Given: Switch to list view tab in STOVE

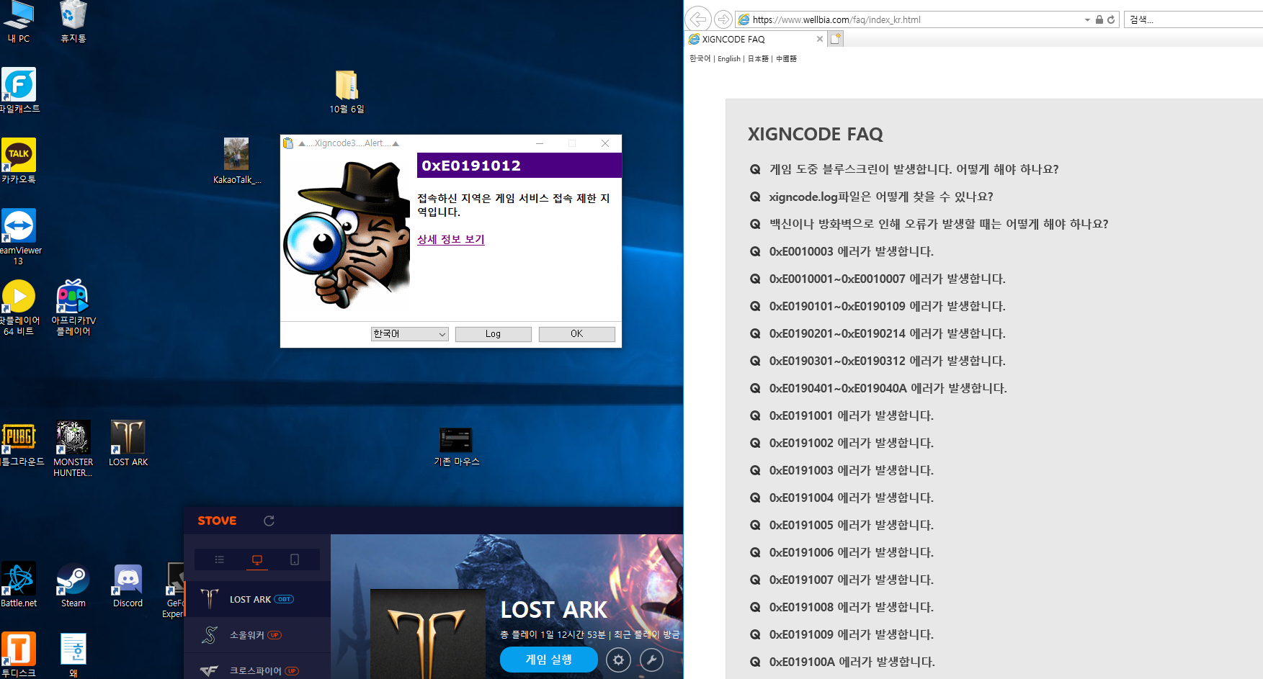Looking at the screenshot, I should (x=220, y=559).
